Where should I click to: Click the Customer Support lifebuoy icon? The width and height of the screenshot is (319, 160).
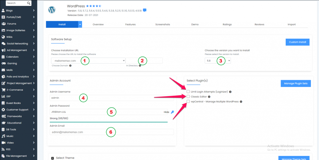[3, 109]
